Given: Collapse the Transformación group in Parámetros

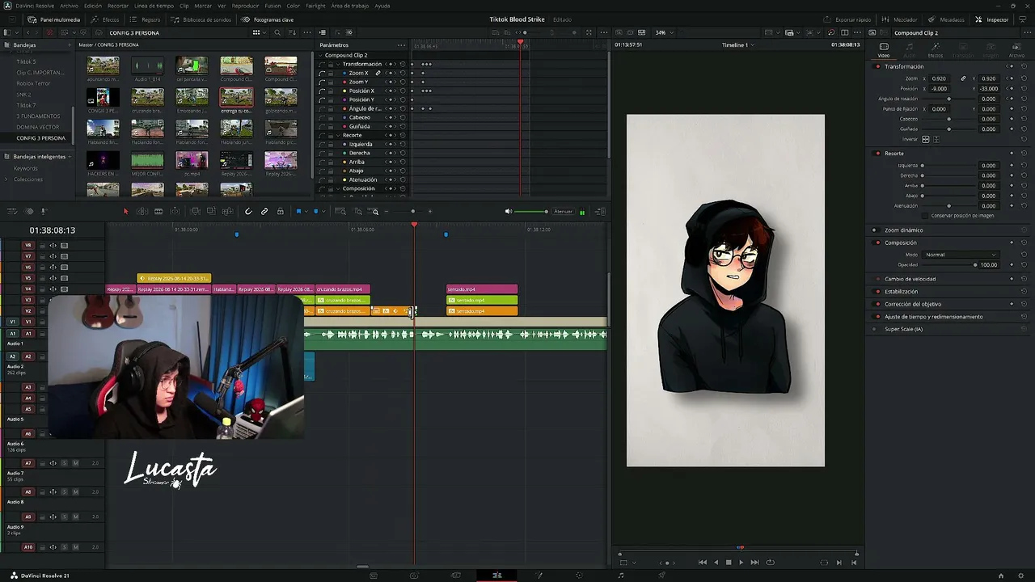Looking at the screenshot, I should click(338, 65).
